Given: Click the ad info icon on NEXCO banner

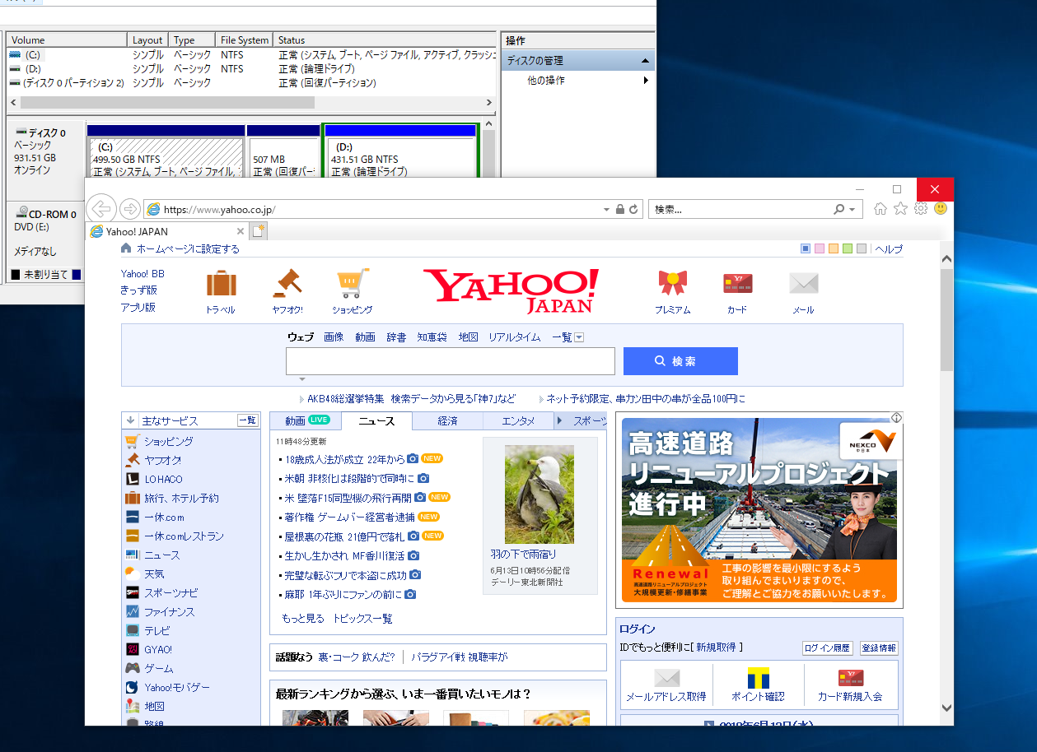Looking at the screenshot, I should [897, 418].
